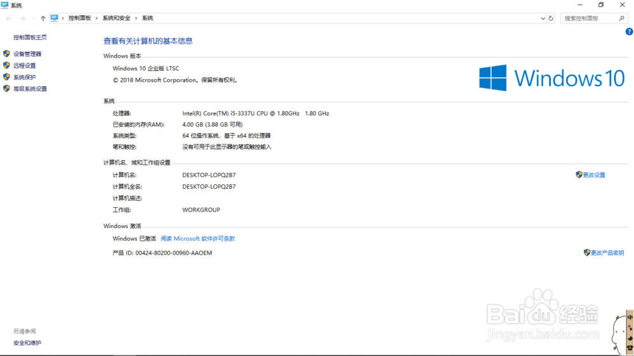This screenshot has height=356, width=634.
Task: Click the search Control Panel field
Action: pyautogui.click(x=593, y=18)
